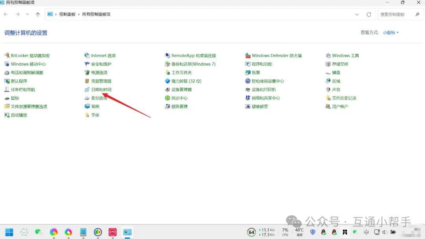Open Internet 选项
Image resolution: width=425 pixels, height=239 pixels.
[103, 56]
